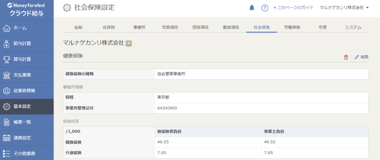Open その他業務 in the sidebar
This screenshot has width=380, height=160.
[x=24, y=154]
